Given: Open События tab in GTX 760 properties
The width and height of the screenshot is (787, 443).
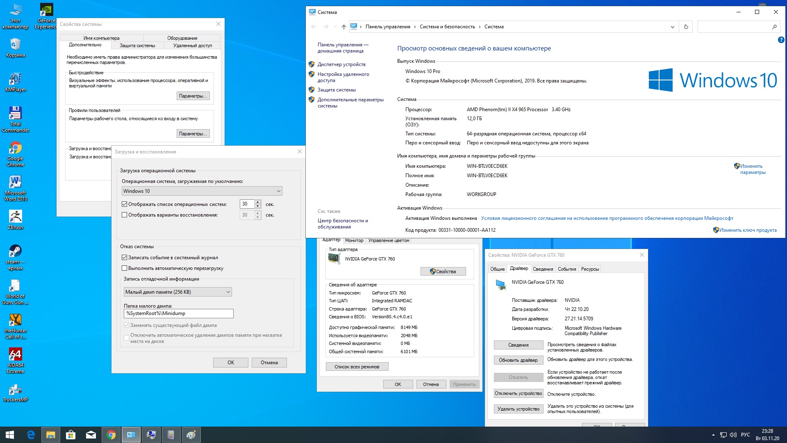Looking at the screenshot, I should coord(567,269).
